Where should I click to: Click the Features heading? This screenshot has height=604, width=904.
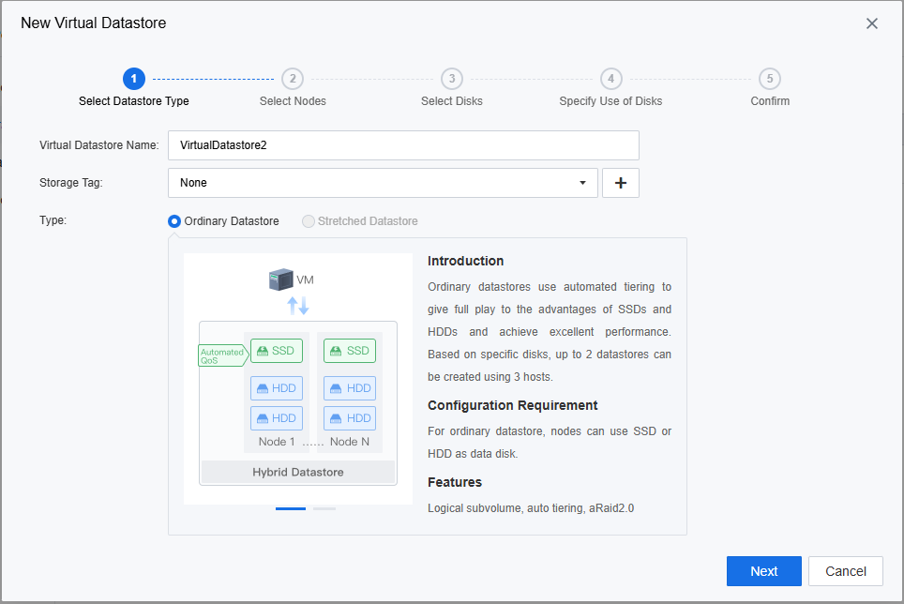pyautogui.click(x=455, y=482)
